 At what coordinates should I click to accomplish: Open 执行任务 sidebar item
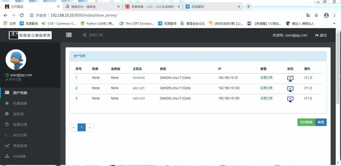[x=30, y=135]
